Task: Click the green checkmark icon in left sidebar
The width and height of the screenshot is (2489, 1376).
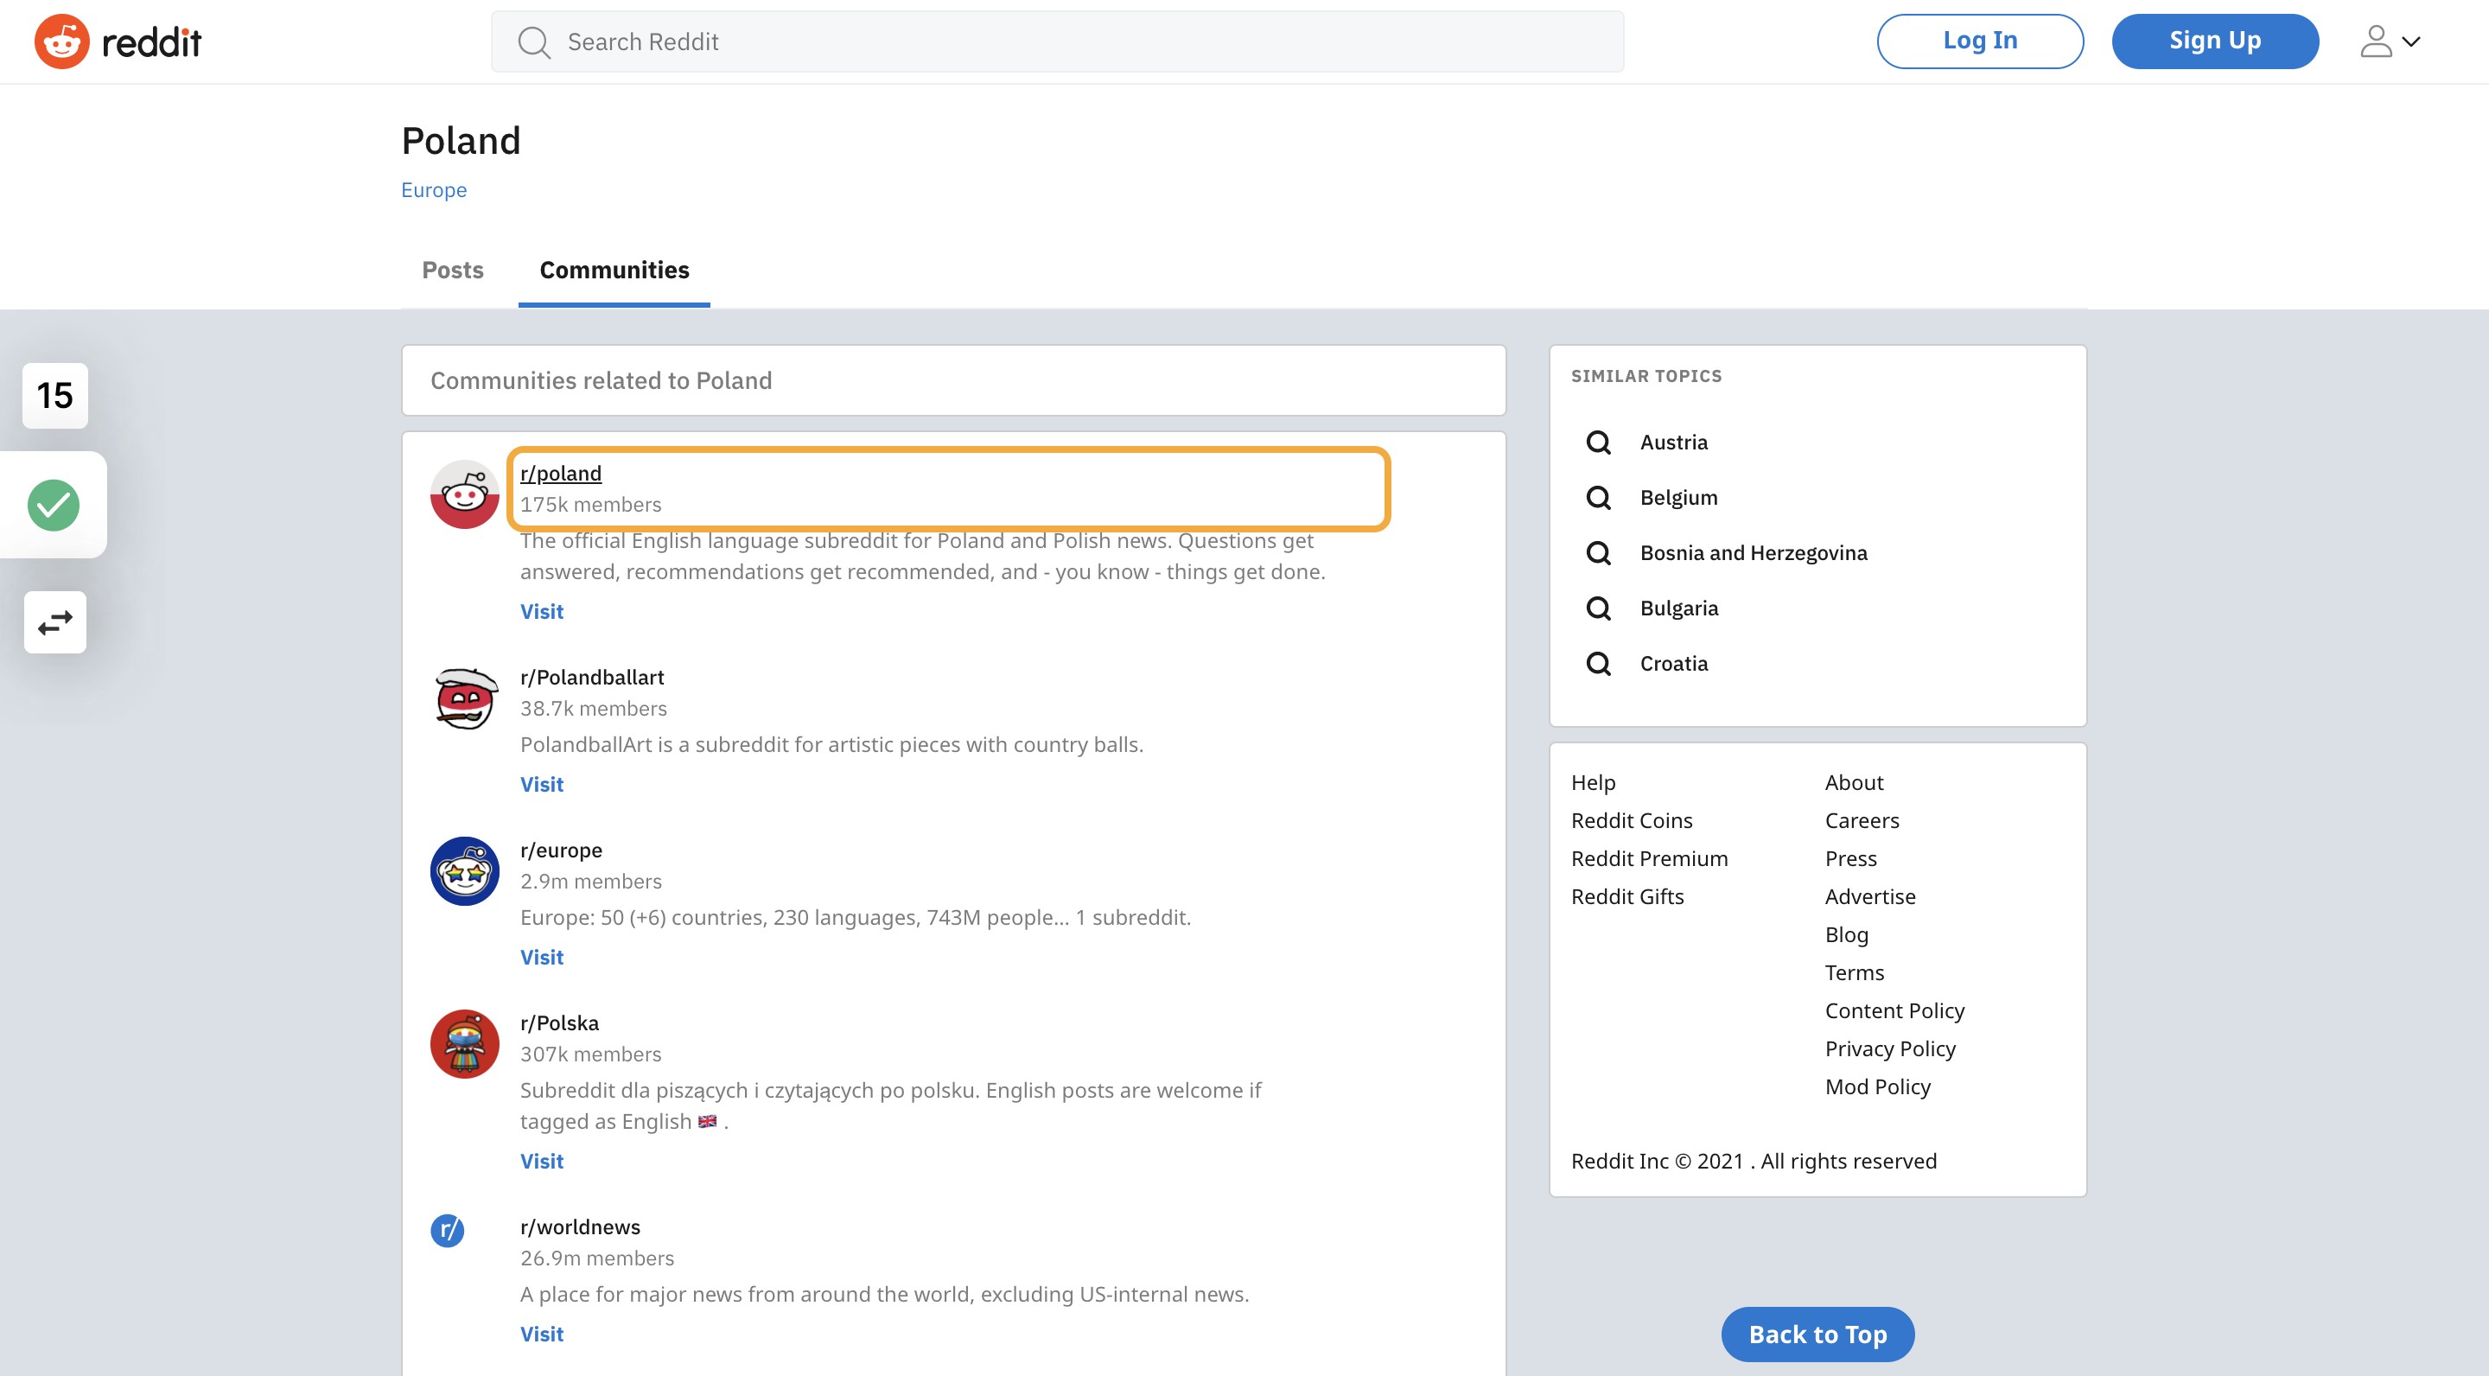Action: 53,505
